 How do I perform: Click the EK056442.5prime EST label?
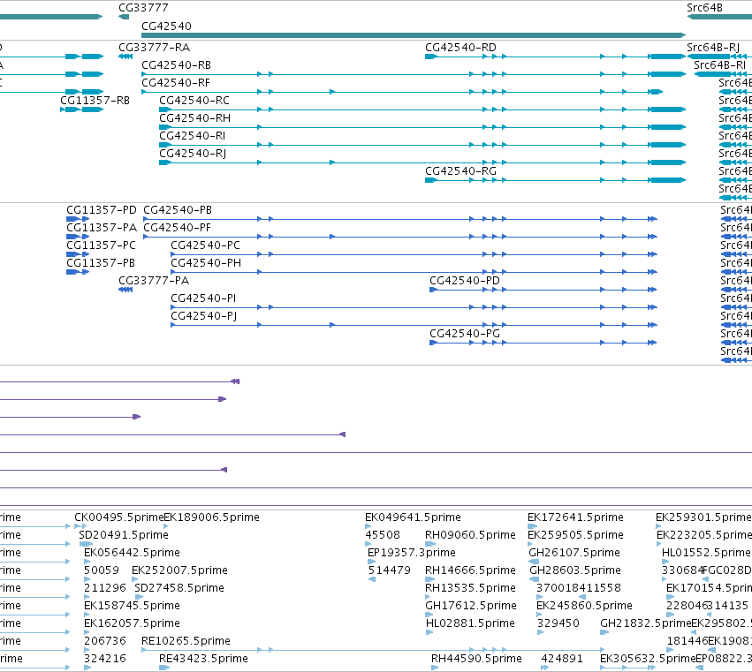(132, 553)
